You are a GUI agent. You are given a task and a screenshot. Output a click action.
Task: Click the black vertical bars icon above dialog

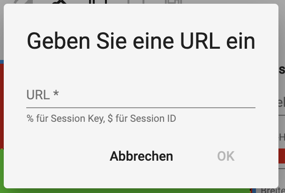[98, 1]
